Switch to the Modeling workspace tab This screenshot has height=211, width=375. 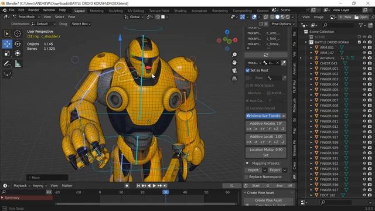point(97,11)
